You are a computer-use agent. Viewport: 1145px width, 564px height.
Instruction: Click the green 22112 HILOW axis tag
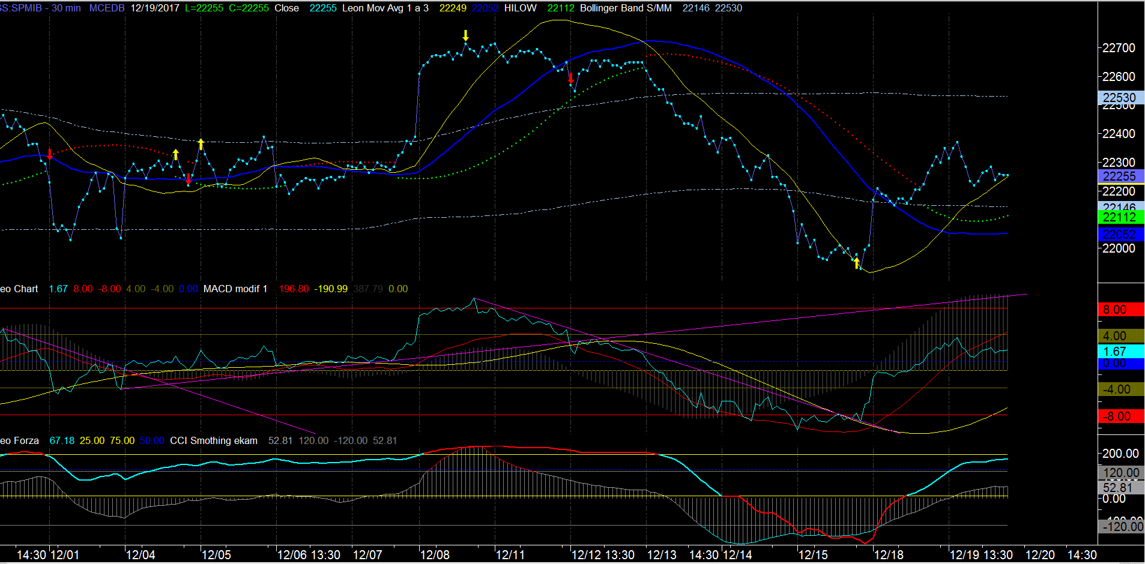[1121, 217]
